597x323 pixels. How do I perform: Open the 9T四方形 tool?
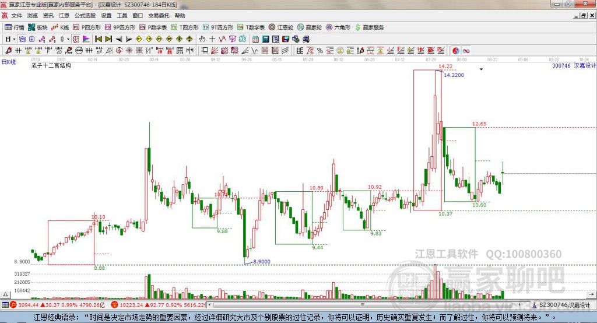(x=218, y=27)
